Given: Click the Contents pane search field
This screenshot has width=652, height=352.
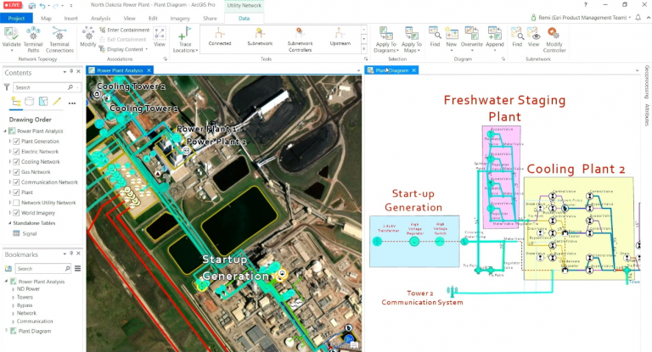Looking at the screenshot, I should [42, 87].
